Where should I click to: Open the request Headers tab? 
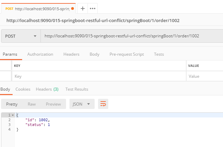pos(71,54)
